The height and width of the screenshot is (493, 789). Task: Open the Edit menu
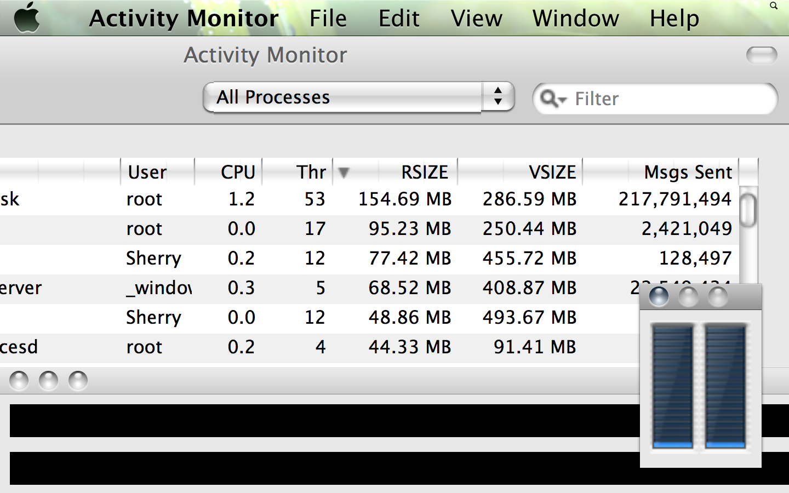tap(399, 18)
